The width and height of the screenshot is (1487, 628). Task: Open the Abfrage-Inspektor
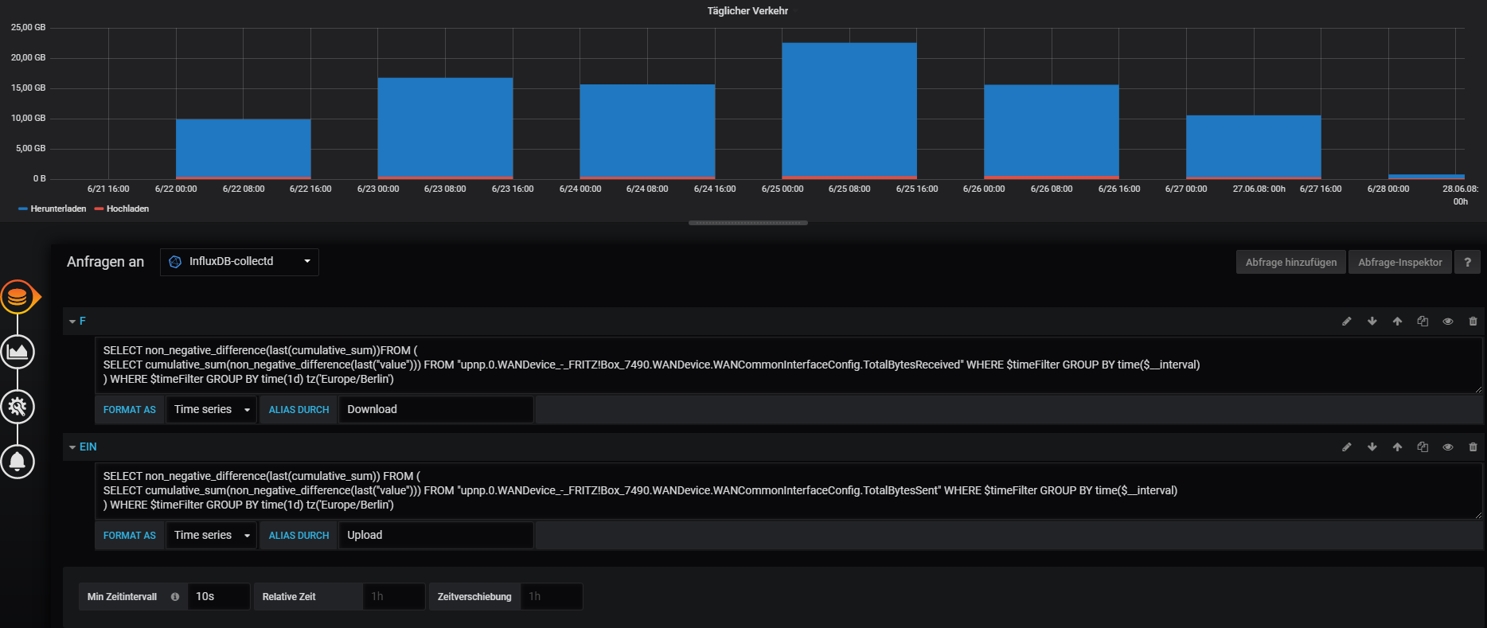1399,262
